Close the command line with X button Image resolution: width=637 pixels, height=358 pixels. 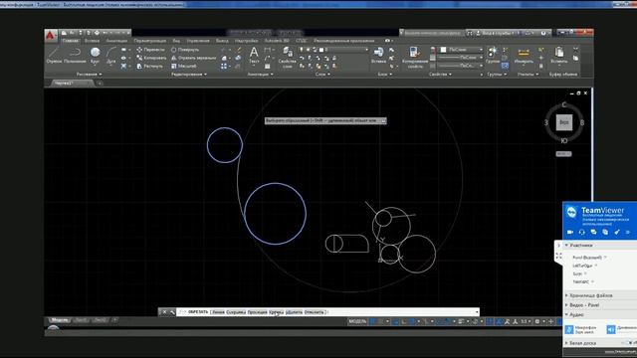coord(164,312)
